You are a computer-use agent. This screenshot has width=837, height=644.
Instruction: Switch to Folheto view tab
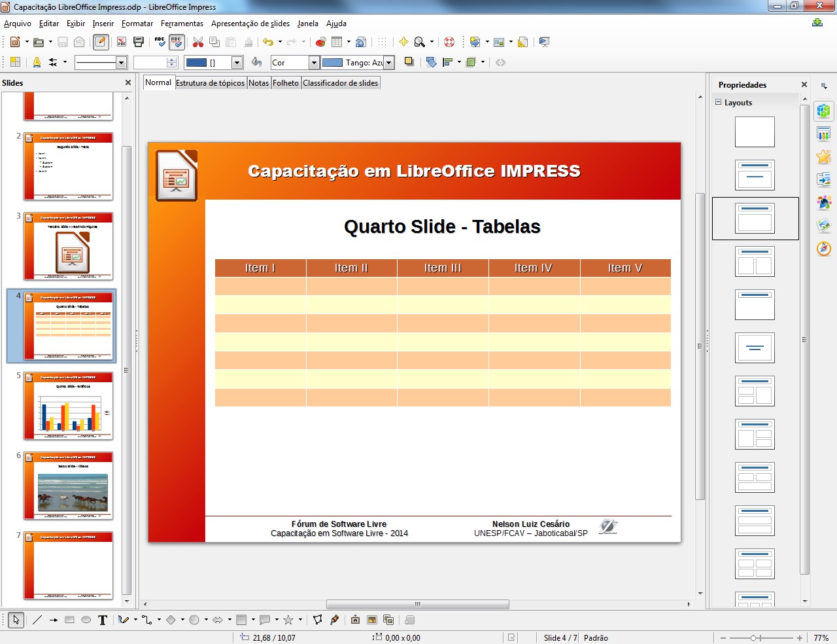(286, 83)
